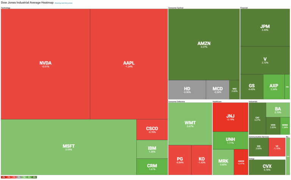Image resolution: width=291 pixels, height=180 pixels.
Task: Select the AAPL stock tile
Action: 129,64
